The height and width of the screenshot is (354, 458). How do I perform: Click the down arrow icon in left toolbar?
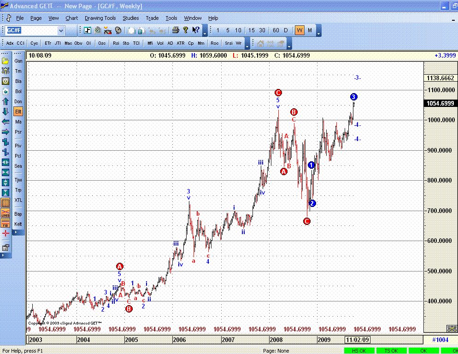pyautogui.click(x=5, y=112)
